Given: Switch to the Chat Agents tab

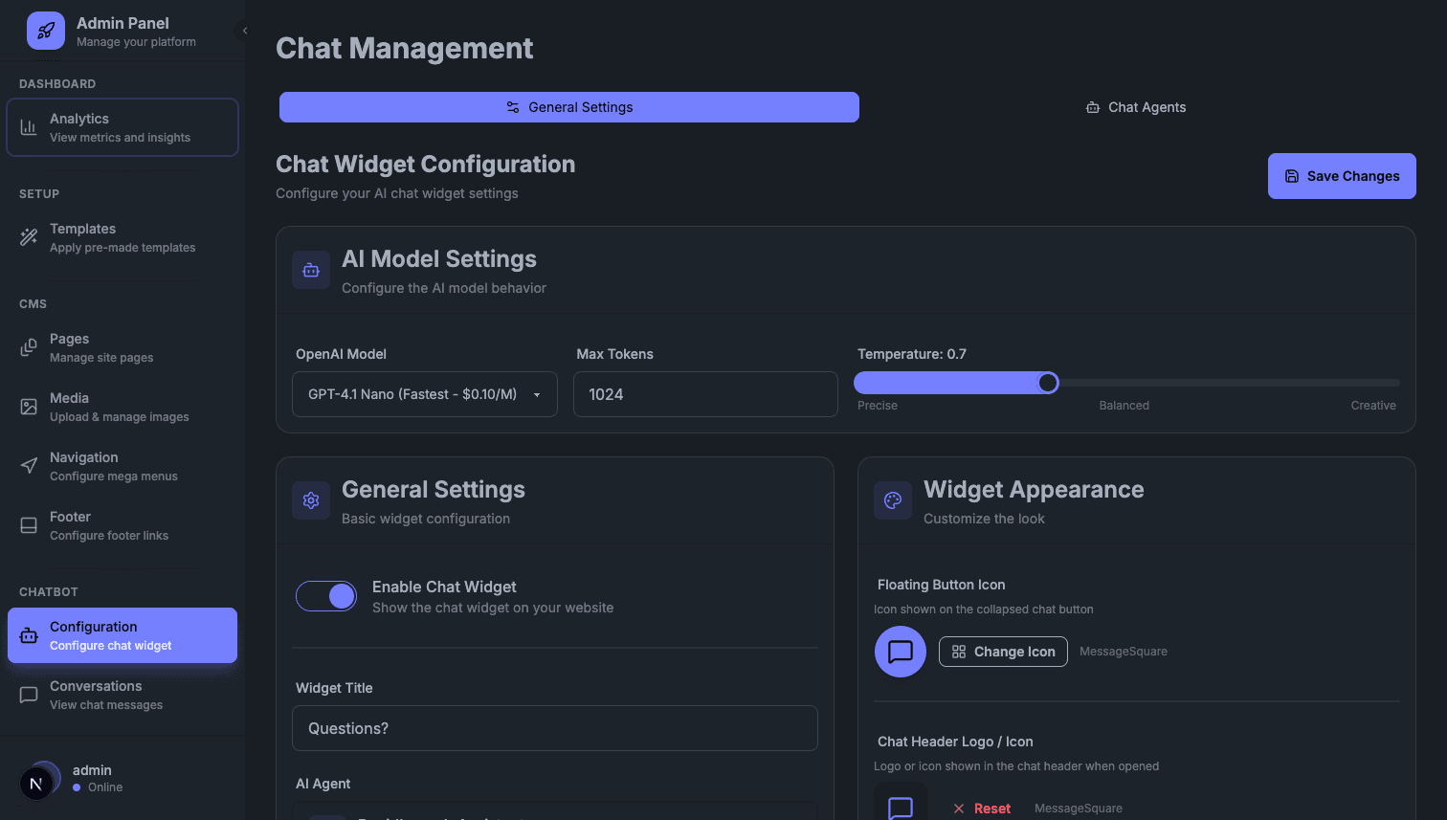Looking at the screenshot, I should point(1135,107).
